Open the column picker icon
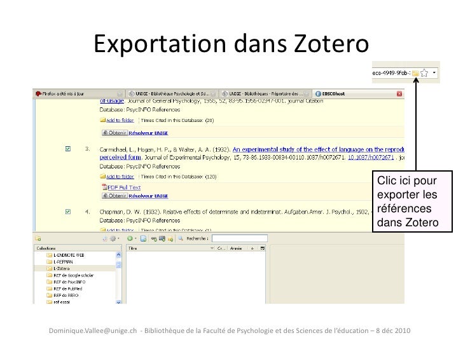463x347 pixels. point(262,248)
